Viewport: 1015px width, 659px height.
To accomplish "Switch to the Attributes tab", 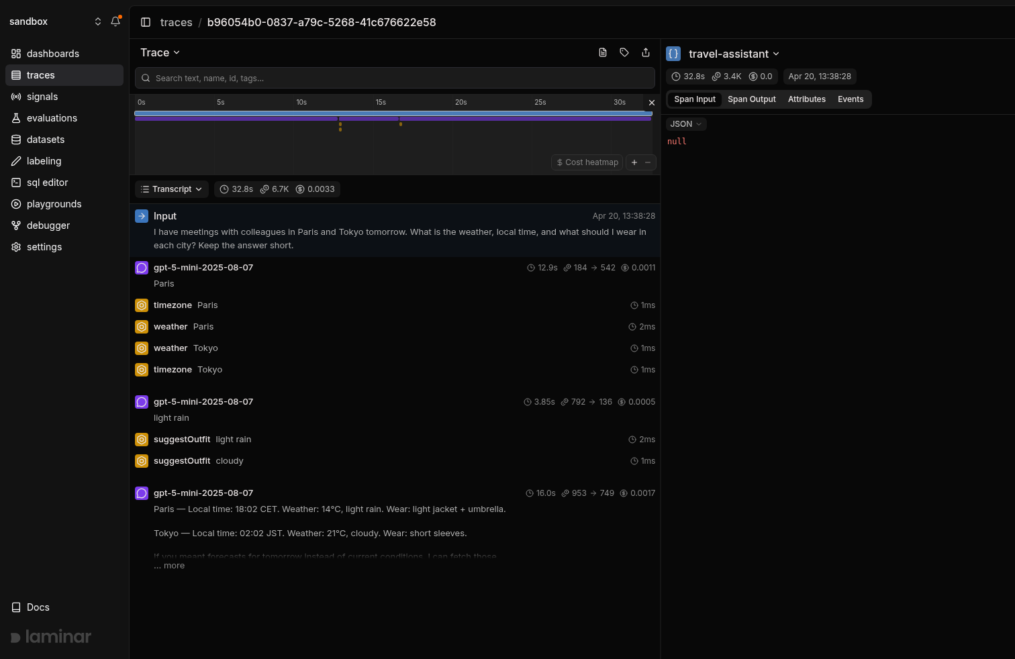I will click(x=807, y=99).
